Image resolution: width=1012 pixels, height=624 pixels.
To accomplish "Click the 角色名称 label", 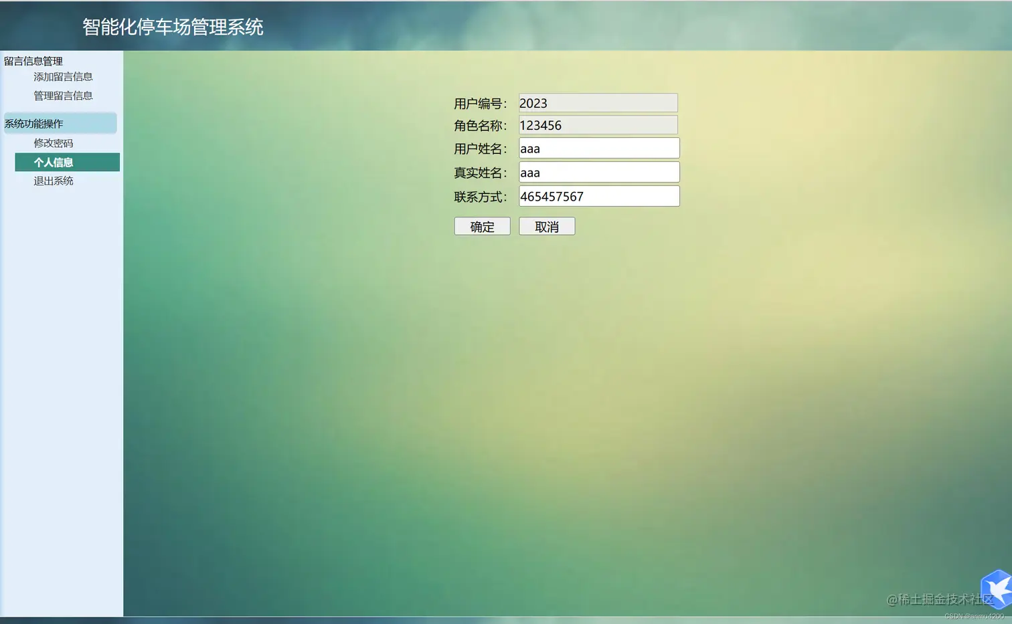I will 481,126.
